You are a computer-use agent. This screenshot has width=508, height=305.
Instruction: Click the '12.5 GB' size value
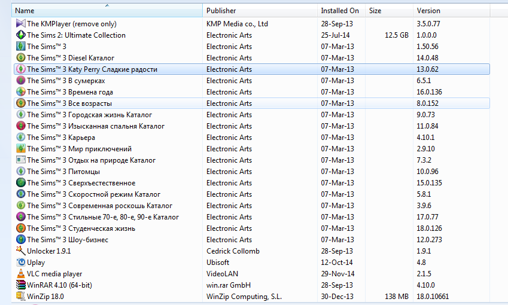(x=397, y=35)
